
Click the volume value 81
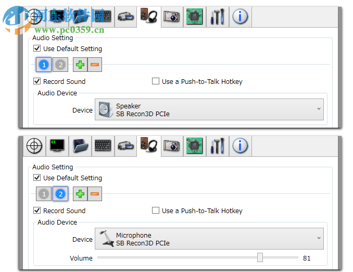coord(307,258)
